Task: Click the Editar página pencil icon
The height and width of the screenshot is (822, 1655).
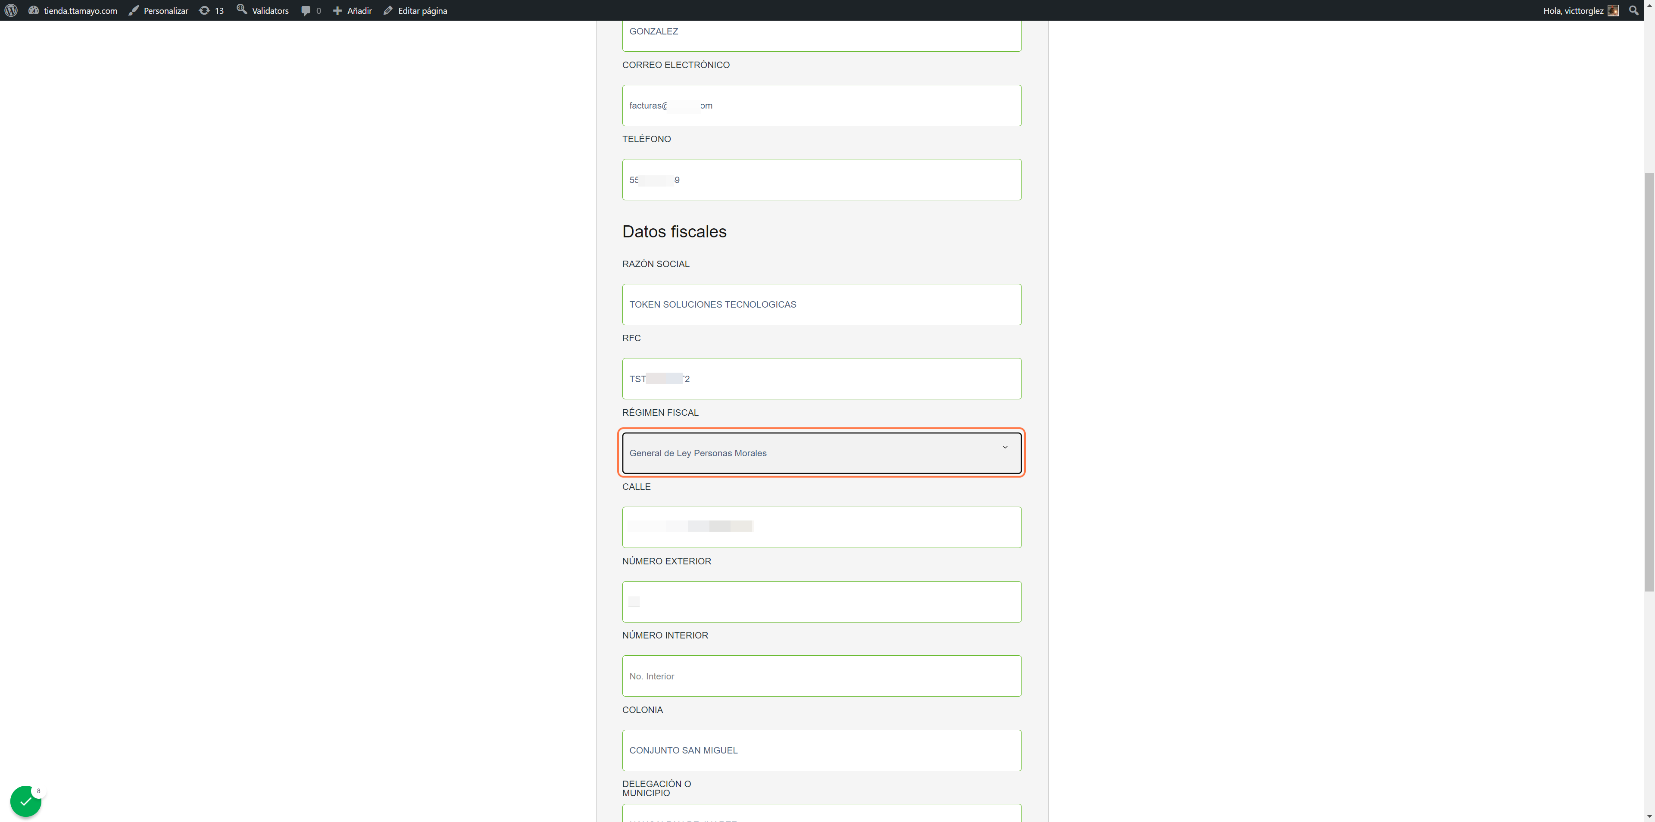Action: (x=388, y=10)
